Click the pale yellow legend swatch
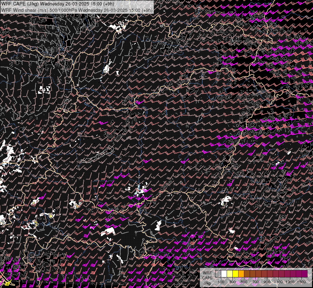The width and height of the screenshot is (313, 288). (230, 274)
